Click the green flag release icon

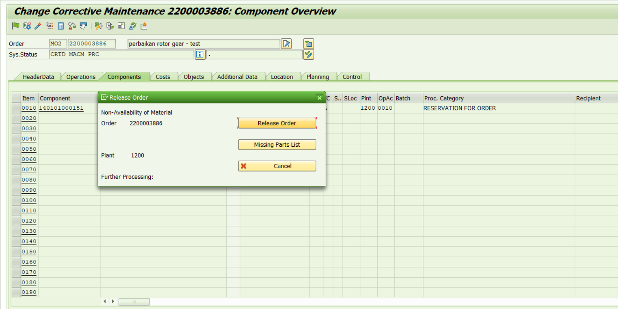[16, 26]
